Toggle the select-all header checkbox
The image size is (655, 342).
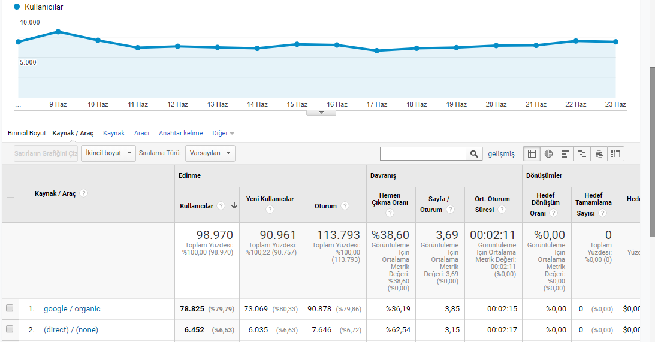pyautogui.click(x=10, y=193)
